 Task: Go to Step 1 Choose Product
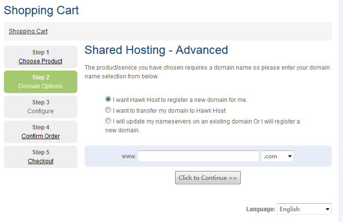pos(41,61)
